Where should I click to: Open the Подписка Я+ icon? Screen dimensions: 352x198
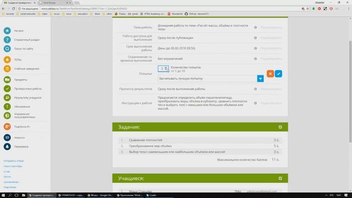(7, 127)
